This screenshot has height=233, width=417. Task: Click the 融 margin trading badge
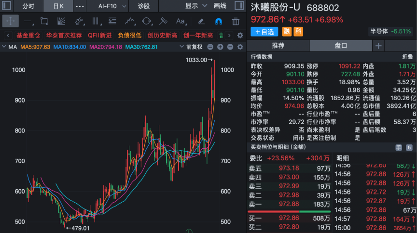point(287,32)
